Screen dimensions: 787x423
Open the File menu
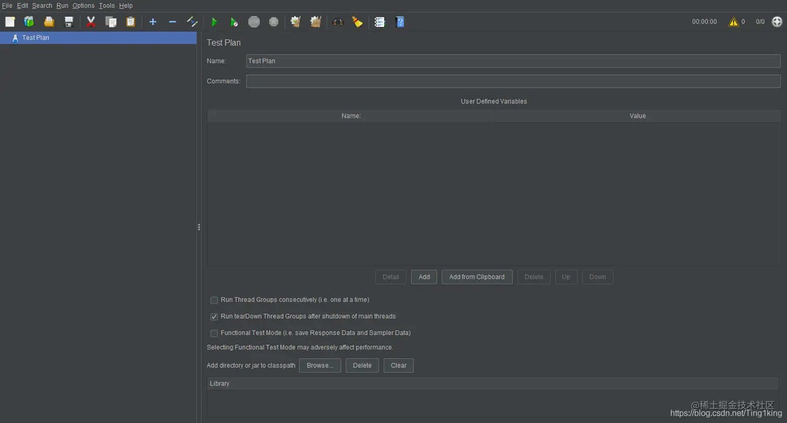[x=7, y=6]
